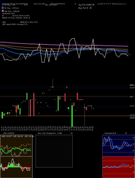Click the 'Stochastics & RSI' panel title
Screen dimensions: 135x178
116,133
